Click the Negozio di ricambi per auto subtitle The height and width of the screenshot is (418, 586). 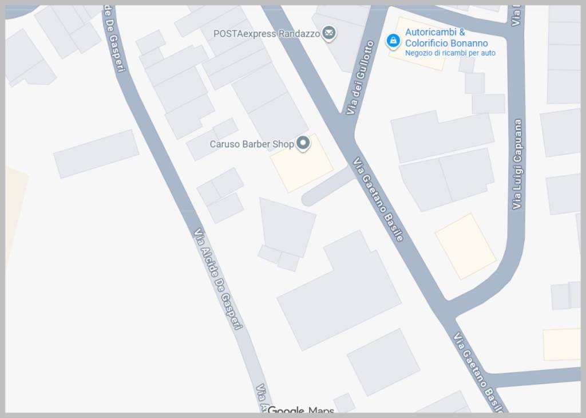pyautogui.click(x=450, y=53)
